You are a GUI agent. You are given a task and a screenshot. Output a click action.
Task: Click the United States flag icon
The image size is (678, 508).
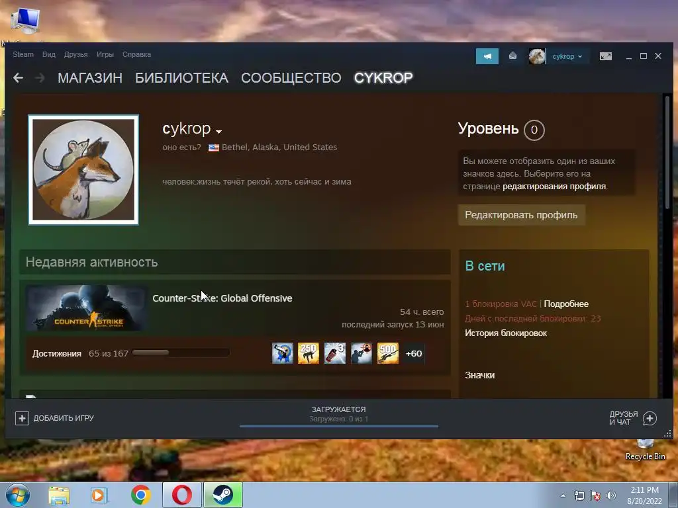tap(214, 148)
